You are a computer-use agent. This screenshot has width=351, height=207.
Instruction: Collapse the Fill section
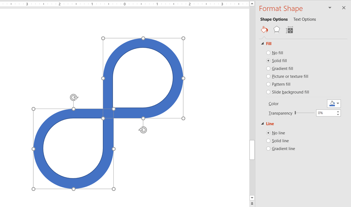[262, 44]
